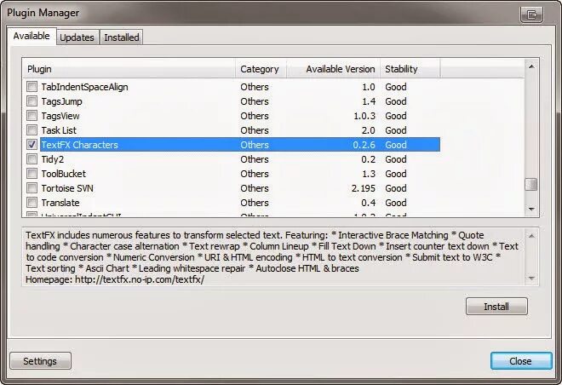The height and width of the screenshot is (385, 562).
Task: Click plugin list scrollbar up arrow
Action: (x=531, y=66)
